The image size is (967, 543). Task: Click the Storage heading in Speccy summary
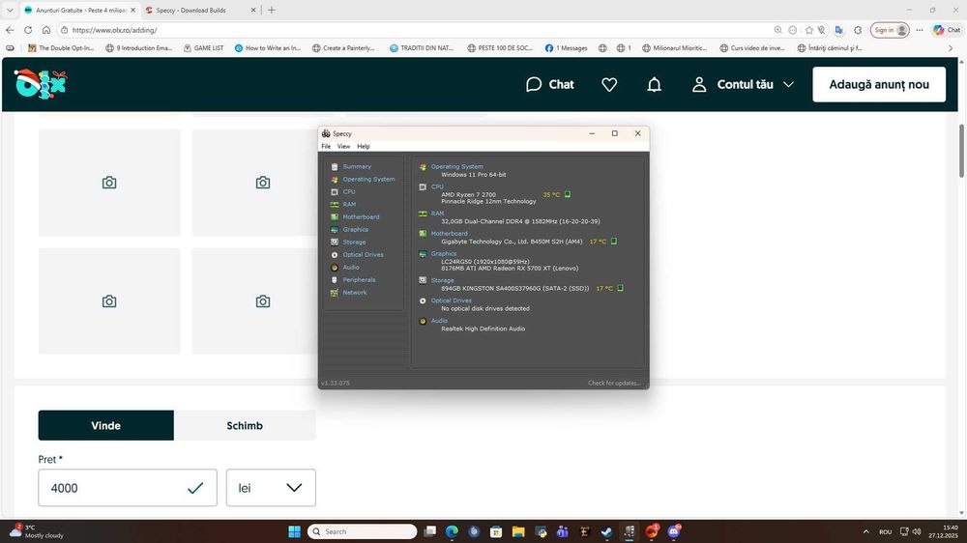442,280
